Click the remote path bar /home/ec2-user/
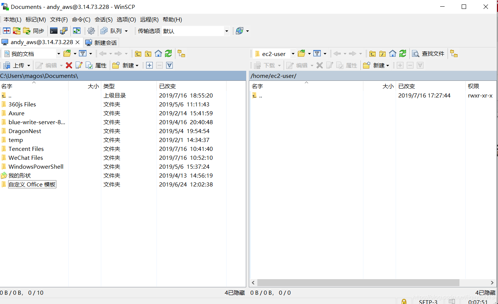The width and height of the screenshot is (498, 304). [373, 76]
